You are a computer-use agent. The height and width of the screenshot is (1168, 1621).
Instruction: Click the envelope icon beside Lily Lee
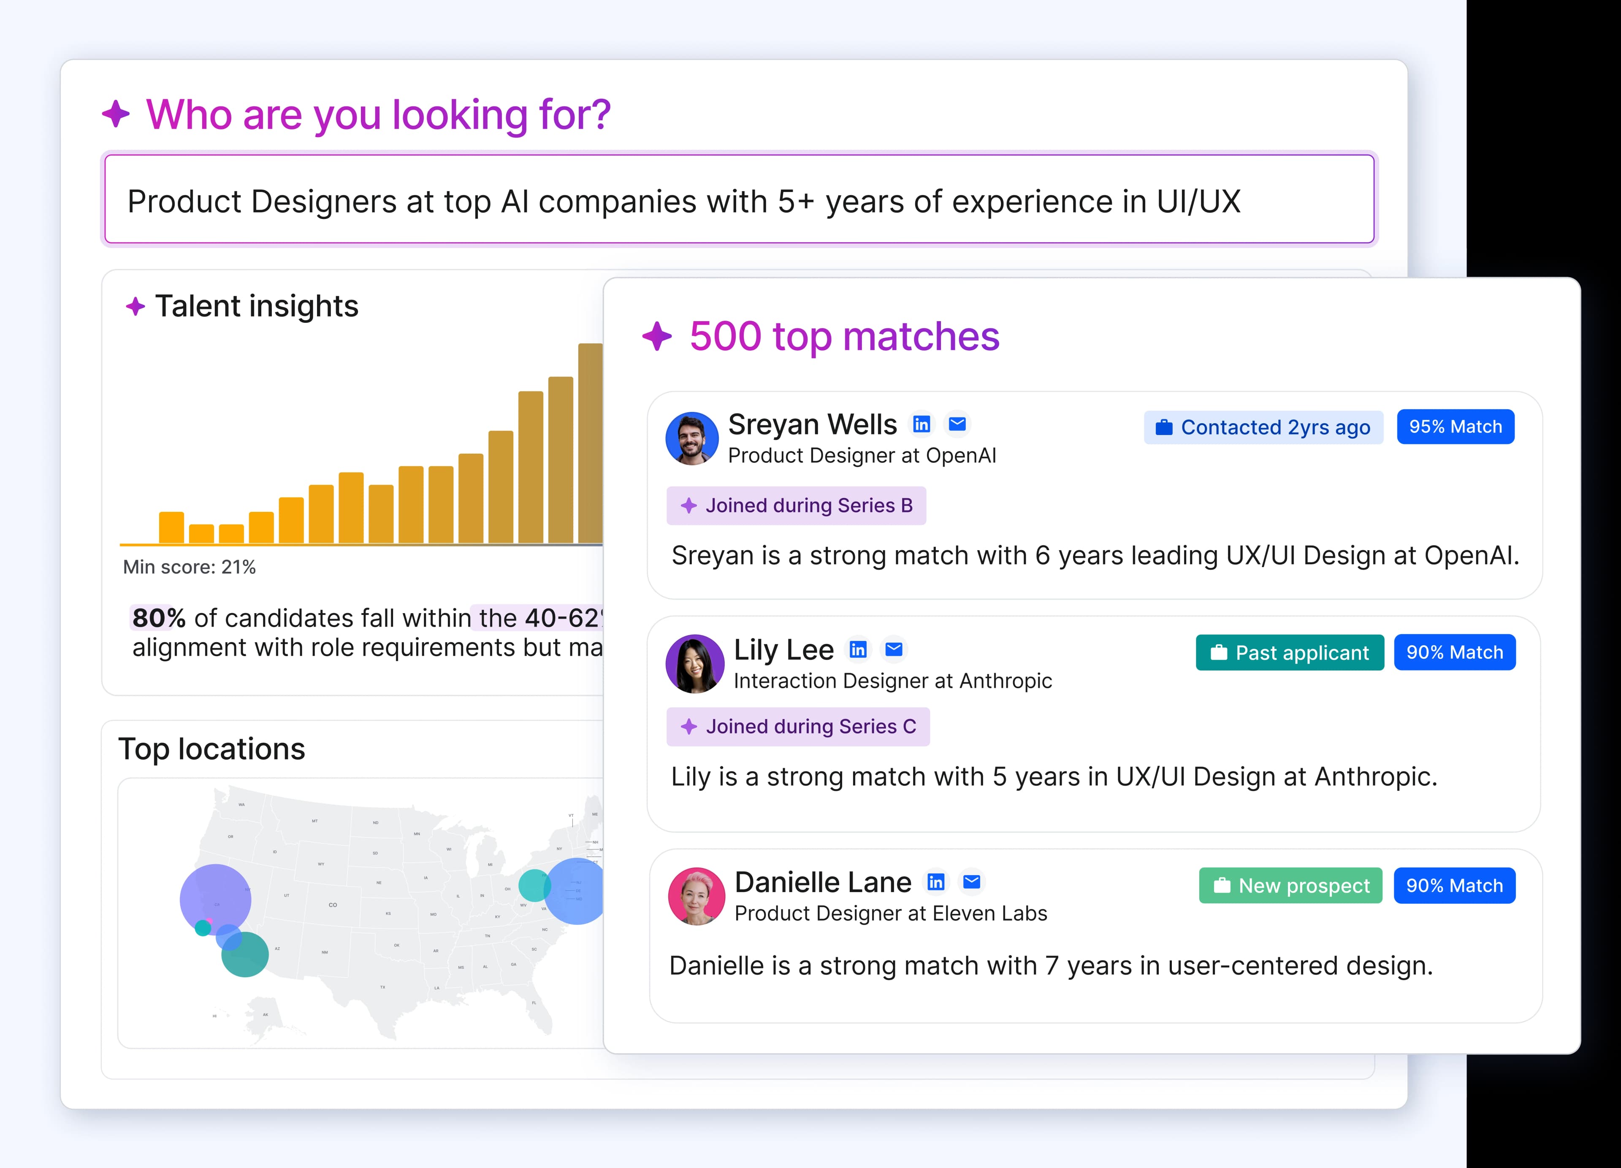click(x=894, y=649)
